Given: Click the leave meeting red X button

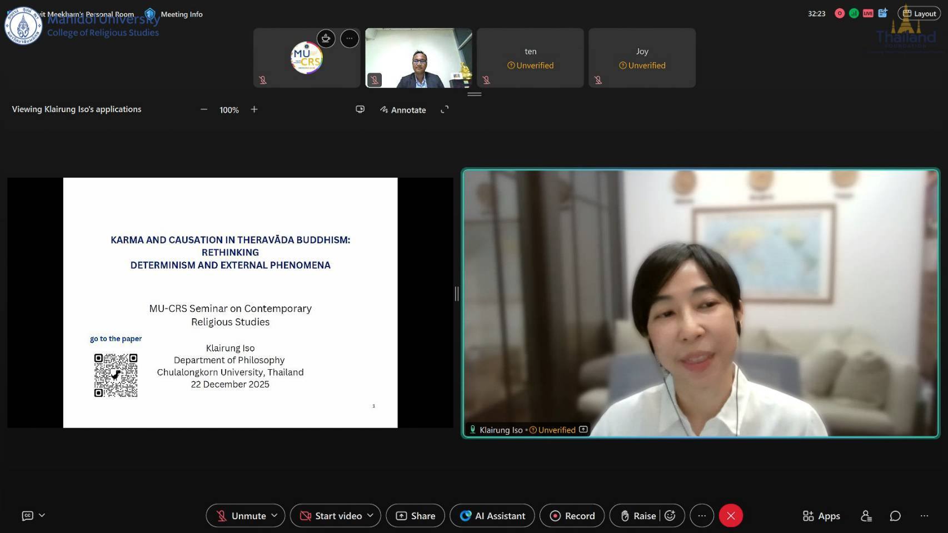Looking at the screenshot, I should tap(731, 516).
